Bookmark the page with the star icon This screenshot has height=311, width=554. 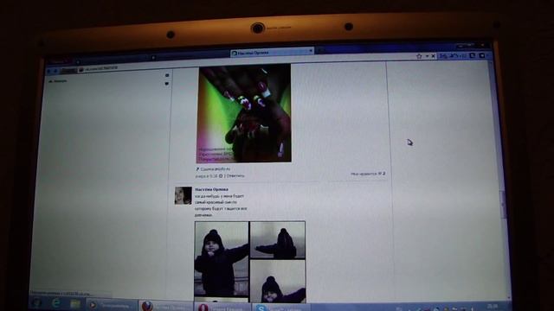pyautogui.click(x=419, y=56)
